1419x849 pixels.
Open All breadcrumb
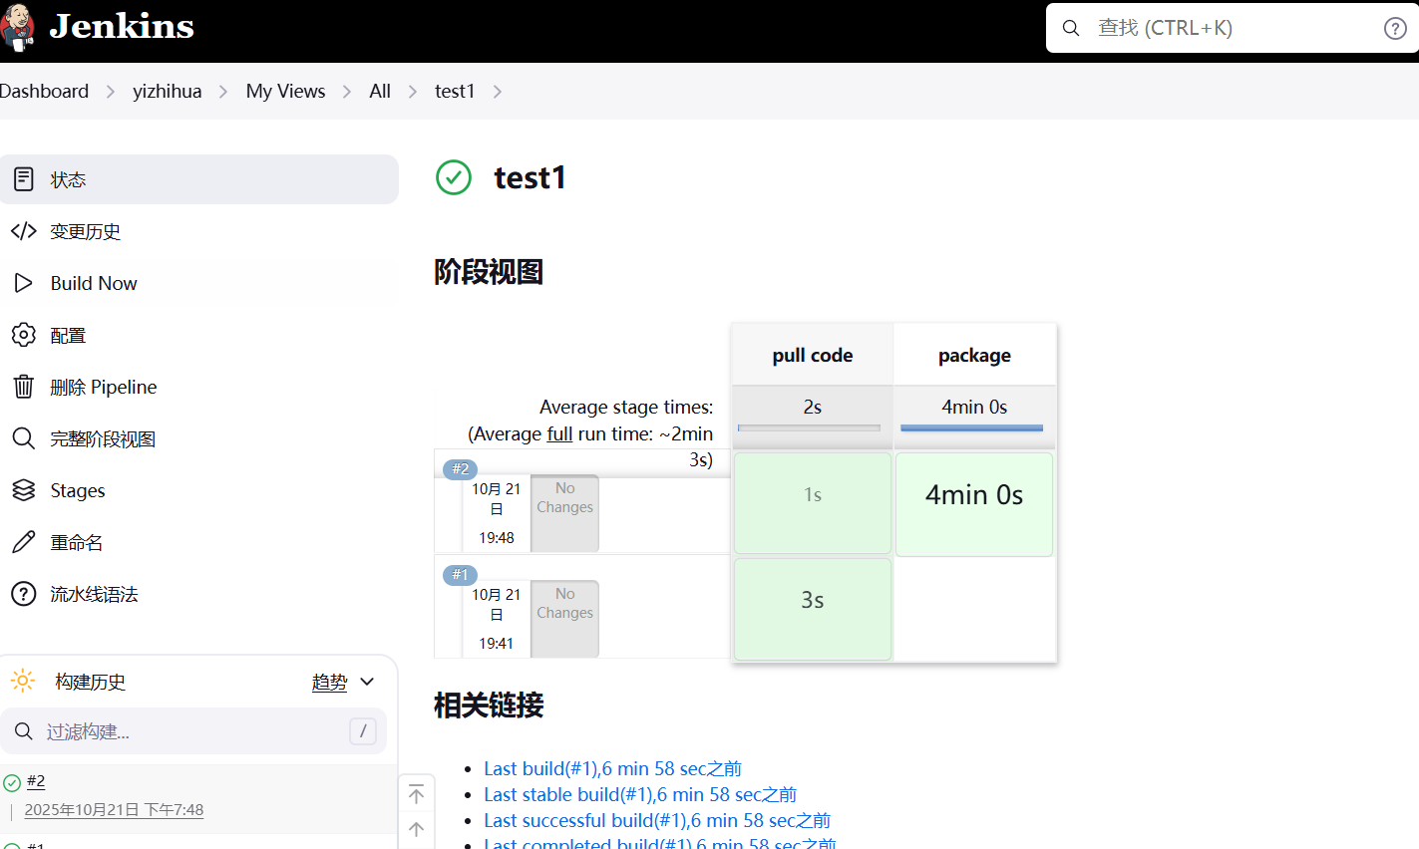coord(380,91)
